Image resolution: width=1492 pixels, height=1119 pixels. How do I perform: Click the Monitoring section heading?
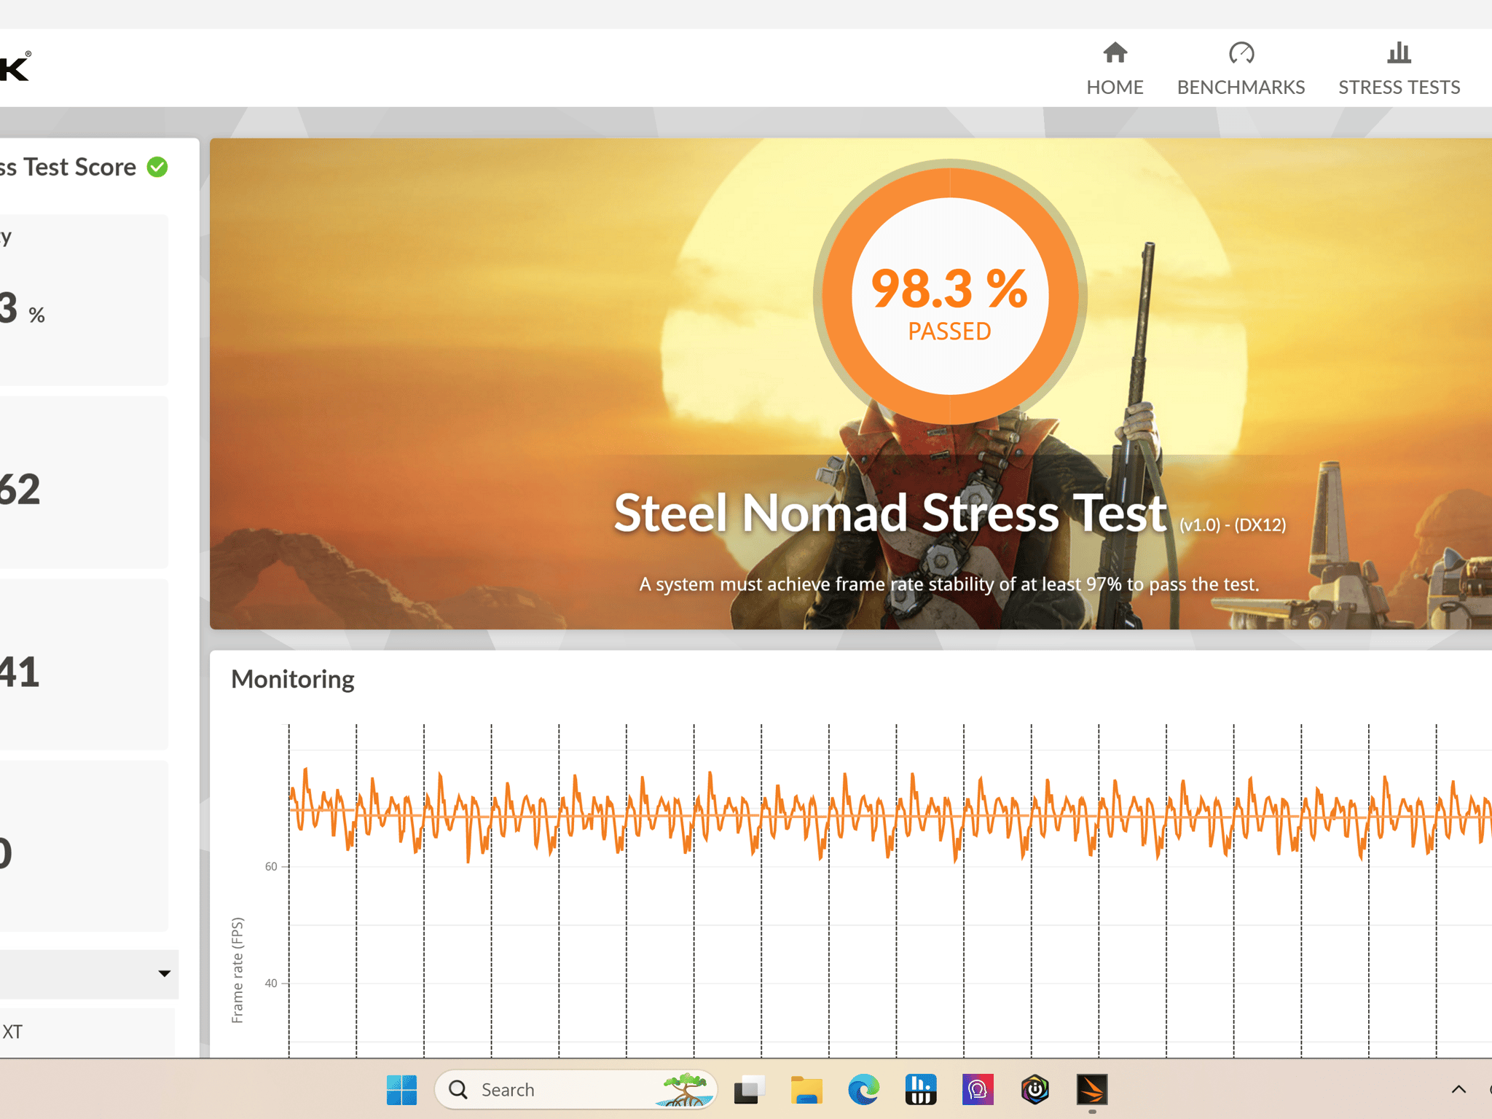(293, 679)
